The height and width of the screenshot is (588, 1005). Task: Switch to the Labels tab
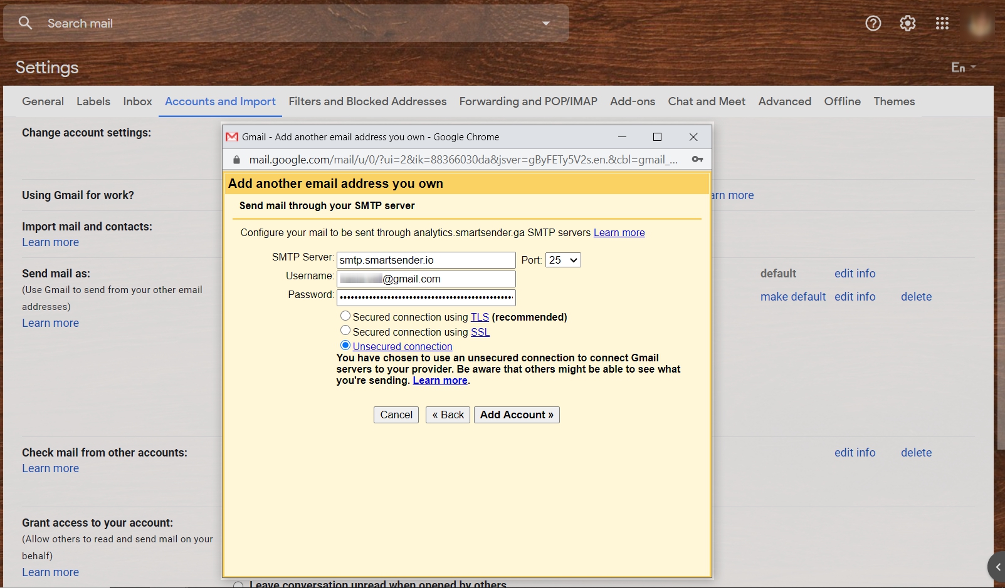tap(93, 101)
